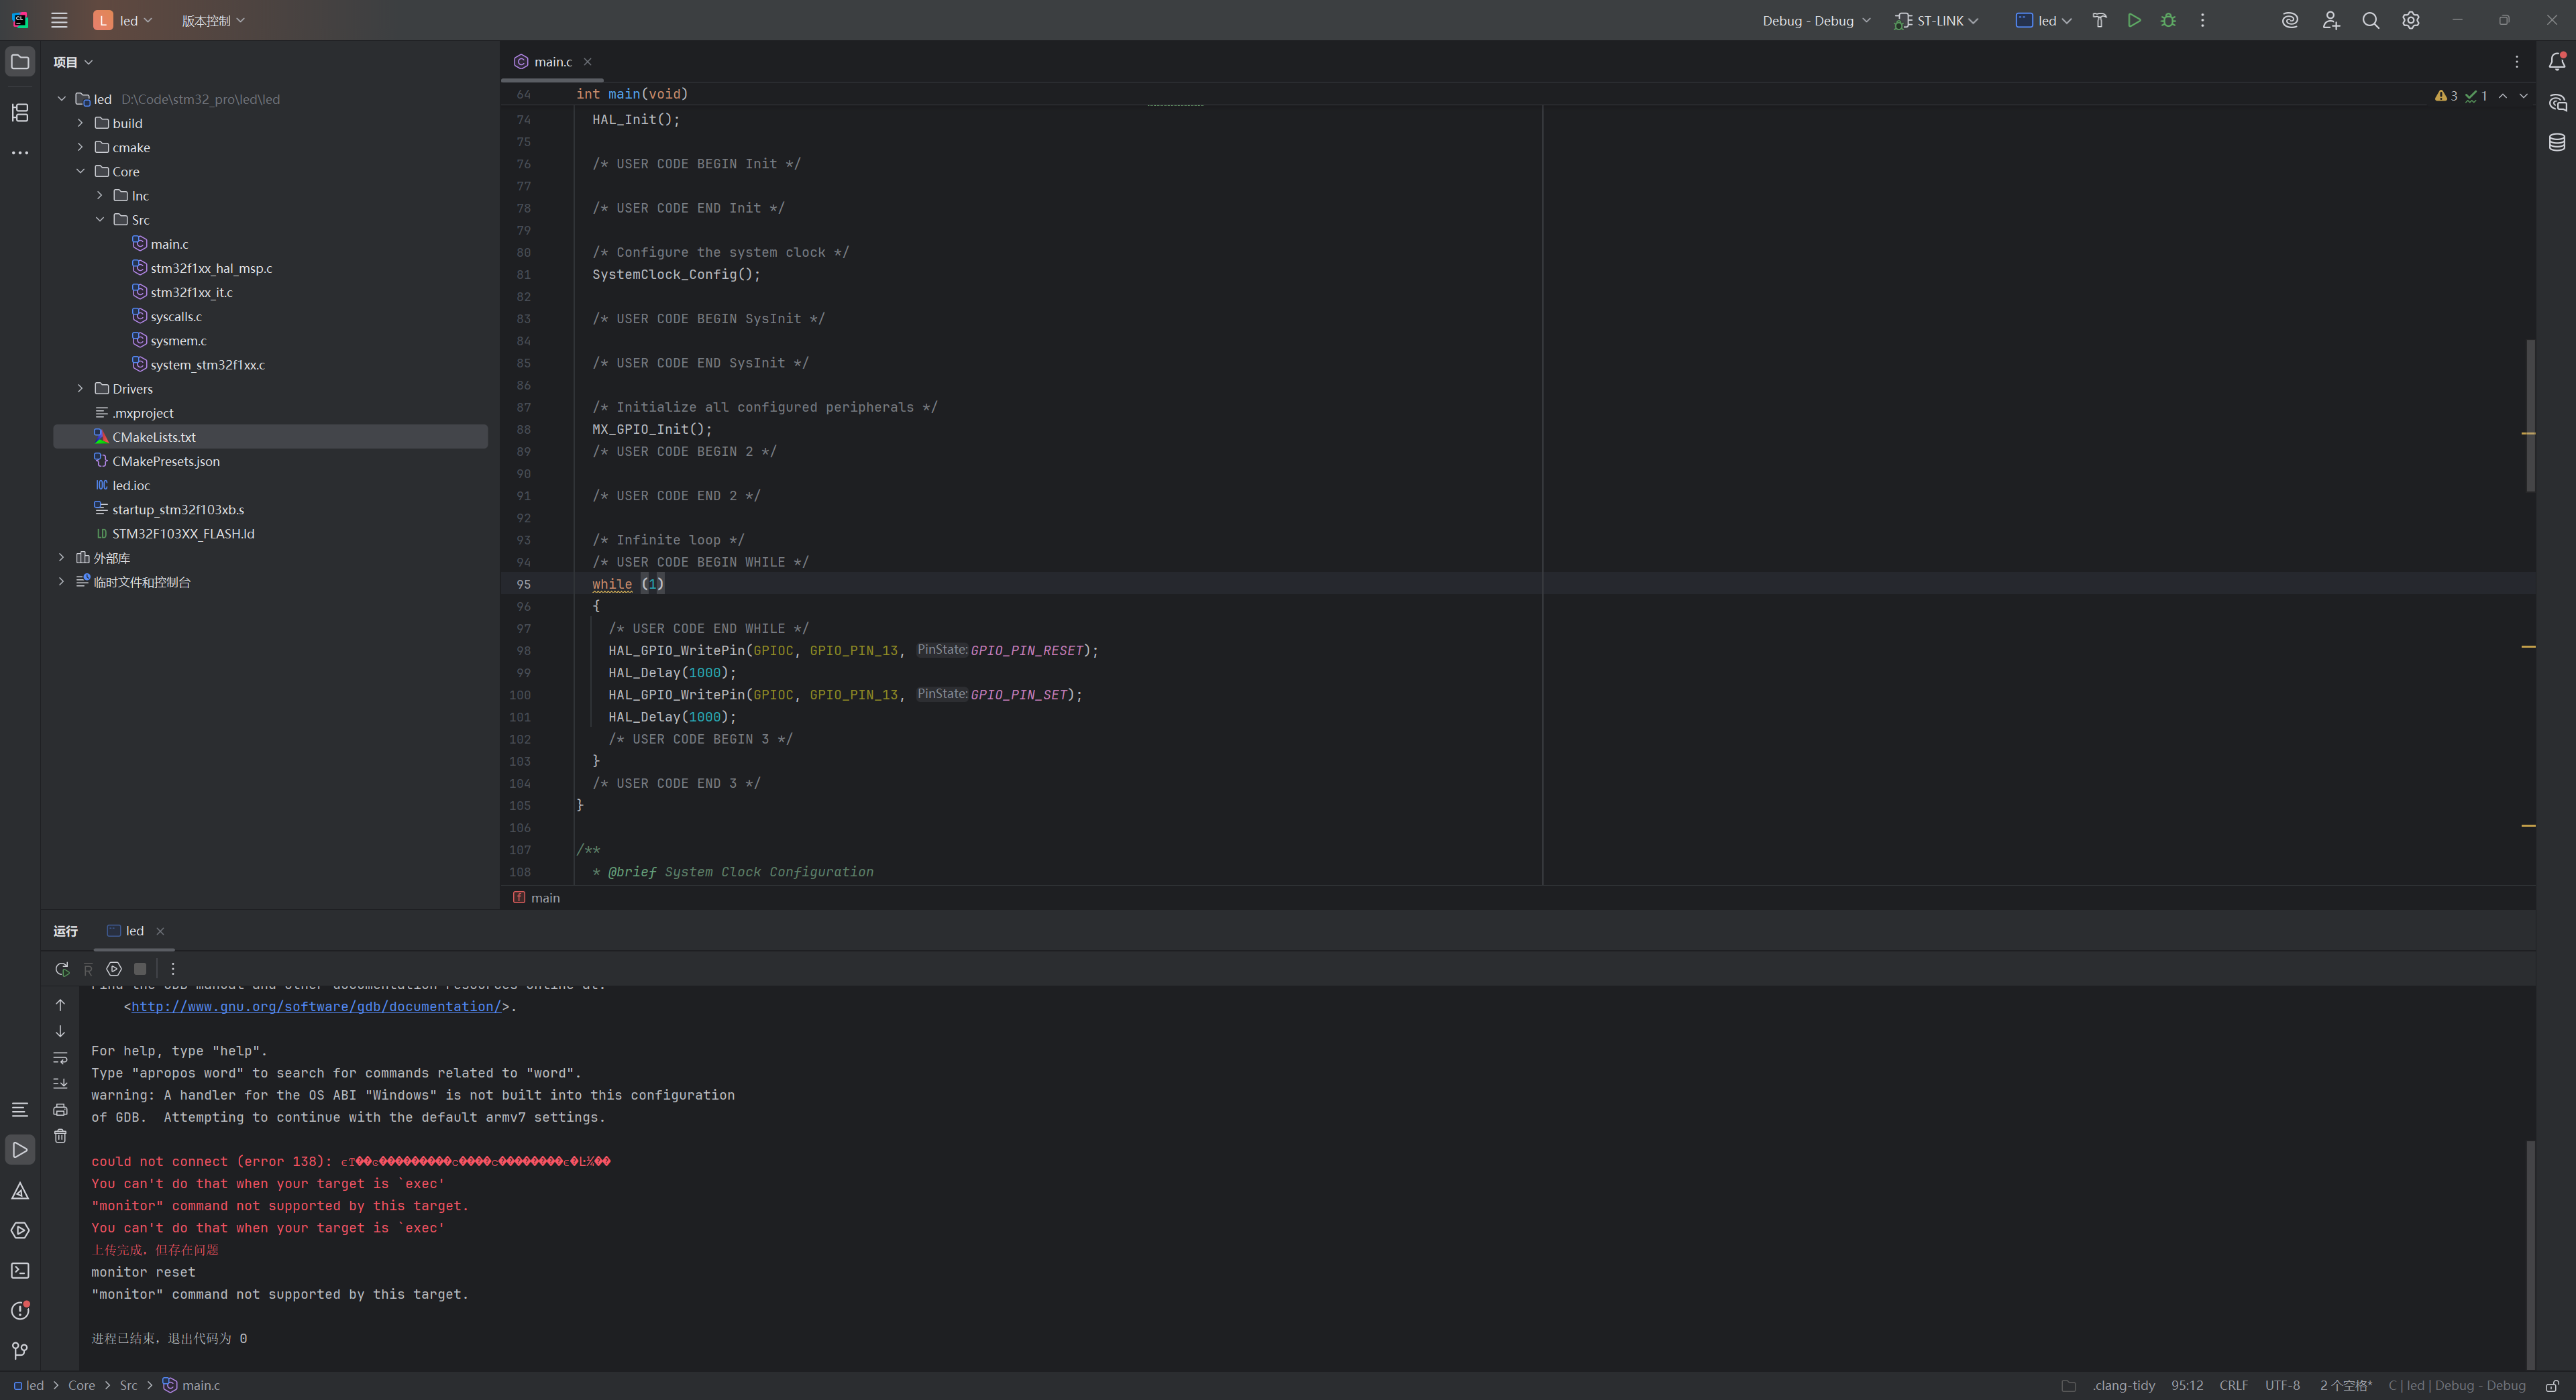Image resolution: width=2576 pixels, height=1400 pixels.
Task: Open the Run tool window icon
Action: [x=20, y=1150]
